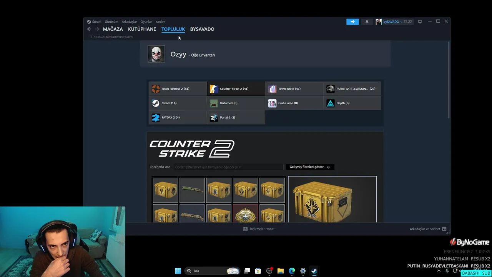Open the Steam announcements megaphone button

[x=352, y=22]
